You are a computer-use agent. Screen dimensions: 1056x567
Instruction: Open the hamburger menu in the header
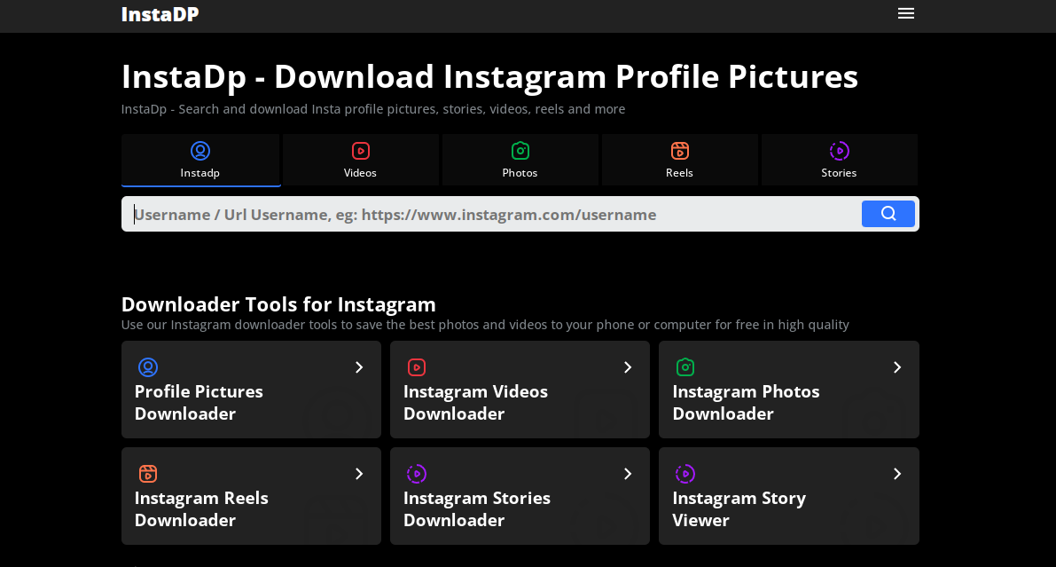click(x=906, y=13)
